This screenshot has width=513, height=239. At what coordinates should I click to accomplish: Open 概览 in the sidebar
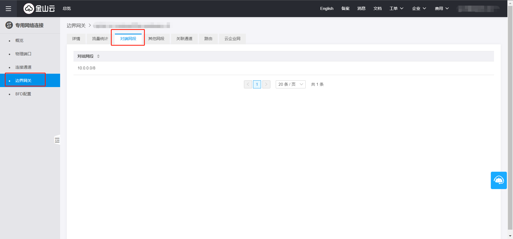coord(30,40)
